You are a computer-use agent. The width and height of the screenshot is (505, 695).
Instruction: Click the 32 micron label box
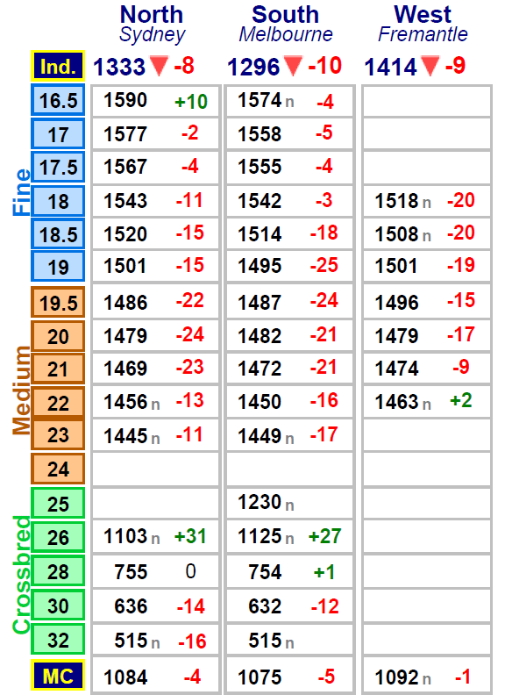58,639
